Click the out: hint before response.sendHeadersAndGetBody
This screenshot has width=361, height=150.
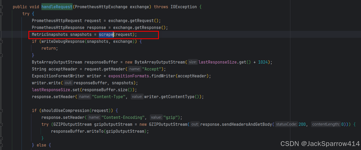[195, 124]
